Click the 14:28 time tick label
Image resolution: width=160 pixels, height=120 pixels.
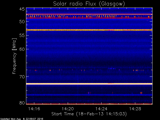[135, 109]
